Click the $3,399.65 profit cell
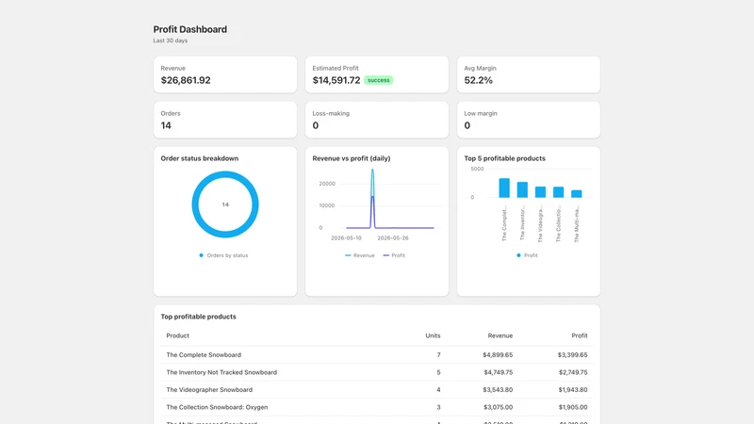The width and height of the screenshot is (754, 424). (572, 355)
